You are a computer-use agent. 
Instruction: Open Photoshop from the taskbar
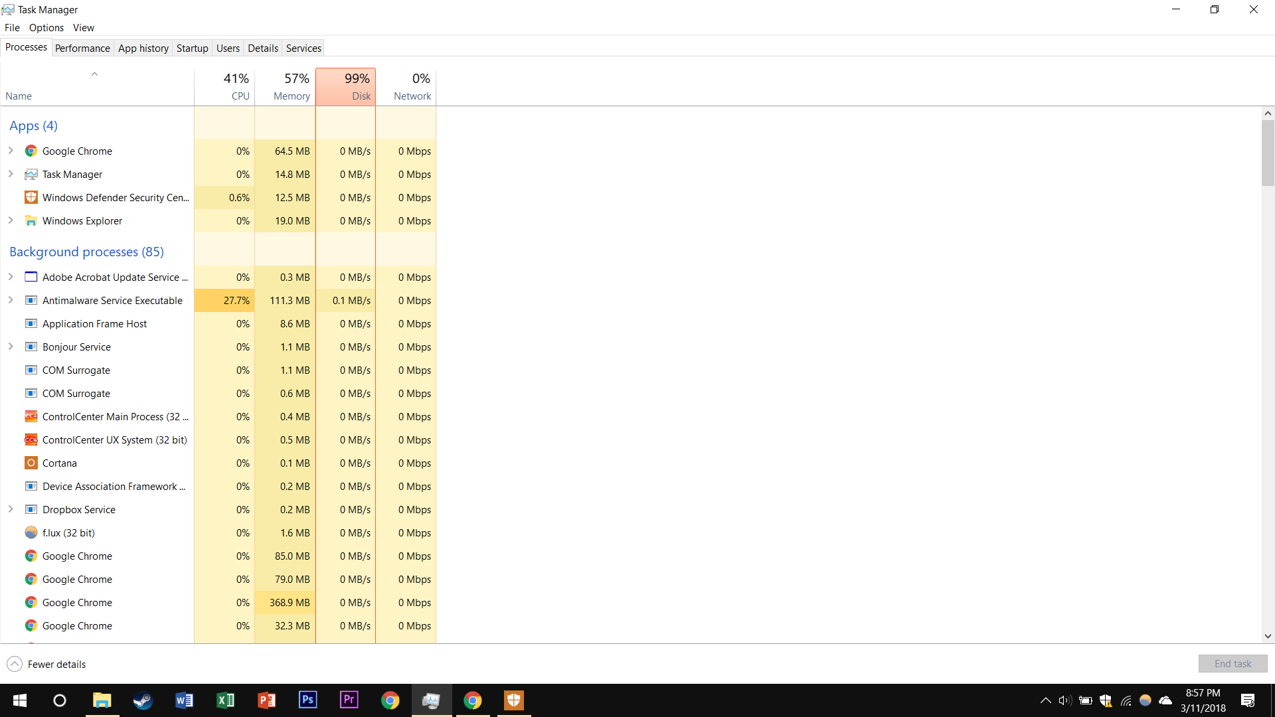click(308, 700)
